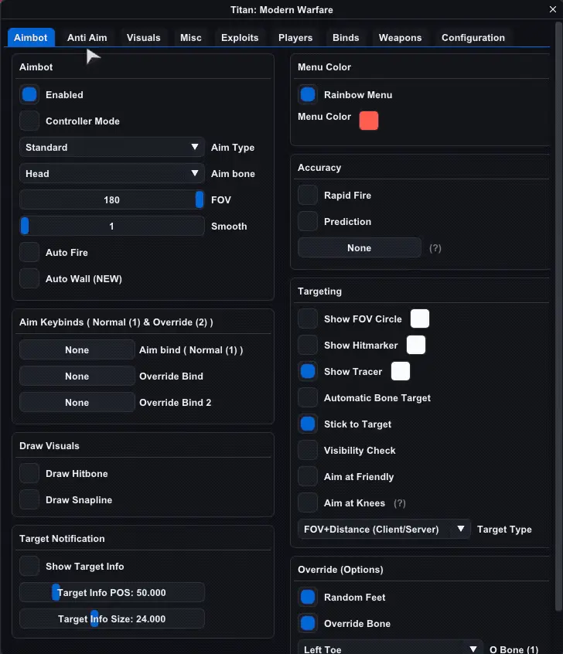Enable Show Target Info
The width and height of the screenshot is (563, 654).
[x=29, y=567]
